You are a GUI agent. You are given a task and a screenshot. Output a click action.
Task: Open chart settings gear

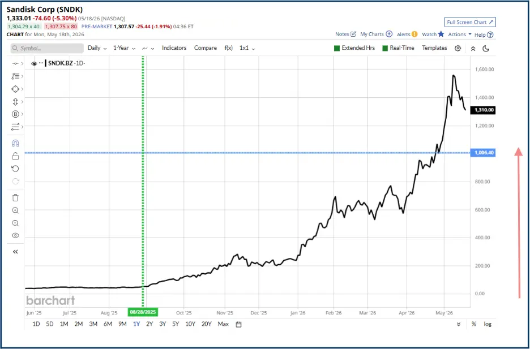pos(458,48)
